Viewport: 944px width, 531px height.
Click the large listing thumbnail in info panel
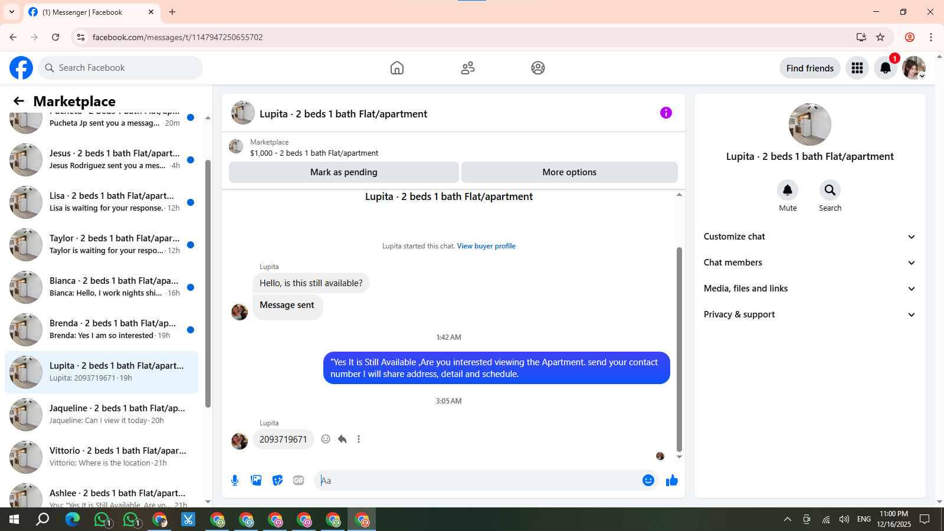coord(810,124)
